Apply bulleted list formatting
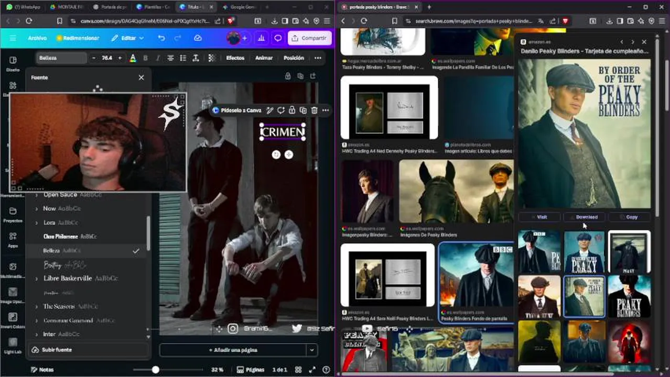This screenshot has height=377, width=670. coord(183,58)
